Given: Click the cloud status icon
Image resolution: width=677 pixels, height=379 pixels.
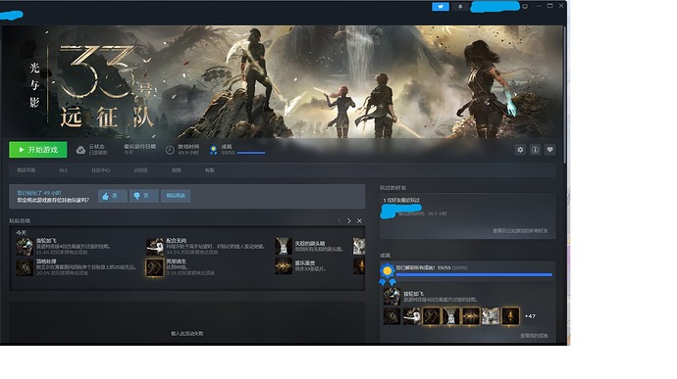Looking at the screenshot, I should coord(80,150).
